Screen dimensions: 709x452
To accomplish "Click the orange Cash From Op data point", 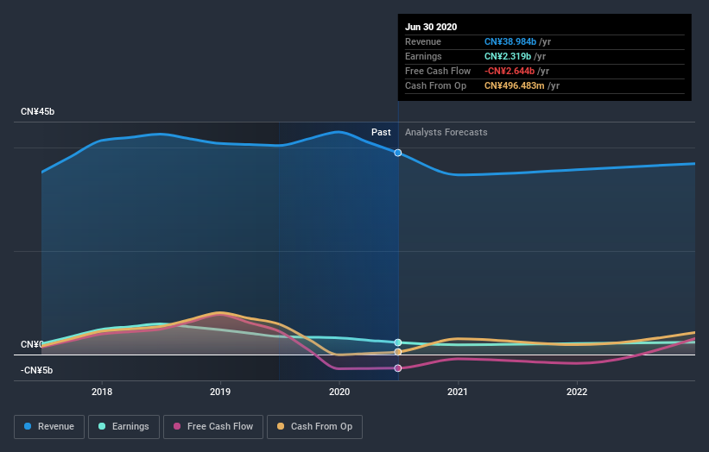I will [398, 352].
